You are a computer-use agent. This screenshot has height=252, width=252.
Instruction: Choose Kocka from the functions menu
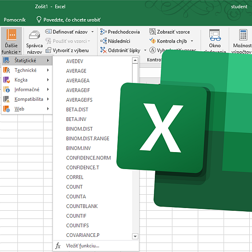tap(27, 80)
